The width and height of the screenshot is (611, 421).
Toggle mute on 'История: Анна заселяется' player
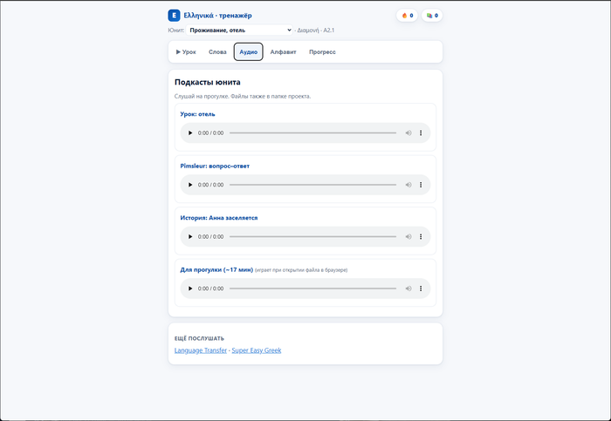408,236
